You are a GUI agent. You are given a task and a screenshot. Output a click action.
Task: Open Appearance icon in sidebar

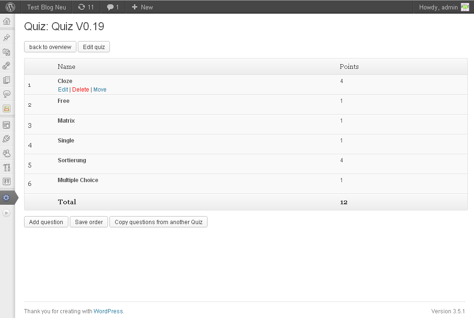(x=7, y=125)
